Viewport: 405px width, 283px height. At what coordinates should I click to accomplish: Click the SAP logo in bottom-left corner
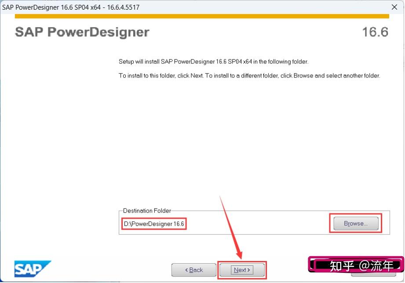32,268
